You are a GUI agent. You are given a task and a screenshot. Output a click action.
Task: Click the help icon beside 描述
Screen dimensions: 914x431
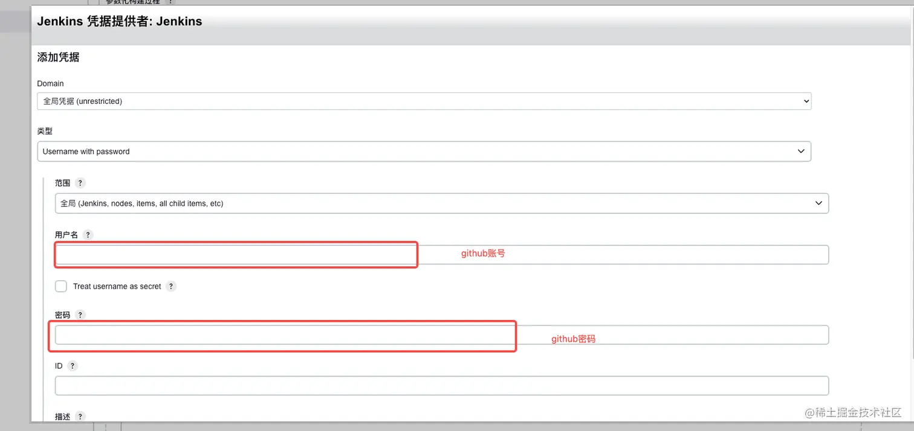pos(80,417)
